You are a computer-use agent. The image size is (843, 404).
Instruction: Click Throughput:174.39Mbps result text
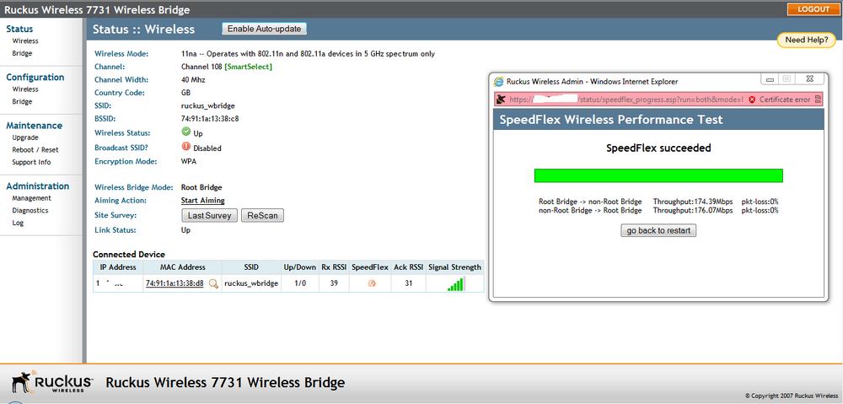pyautogui.click(x=693, y=202)
